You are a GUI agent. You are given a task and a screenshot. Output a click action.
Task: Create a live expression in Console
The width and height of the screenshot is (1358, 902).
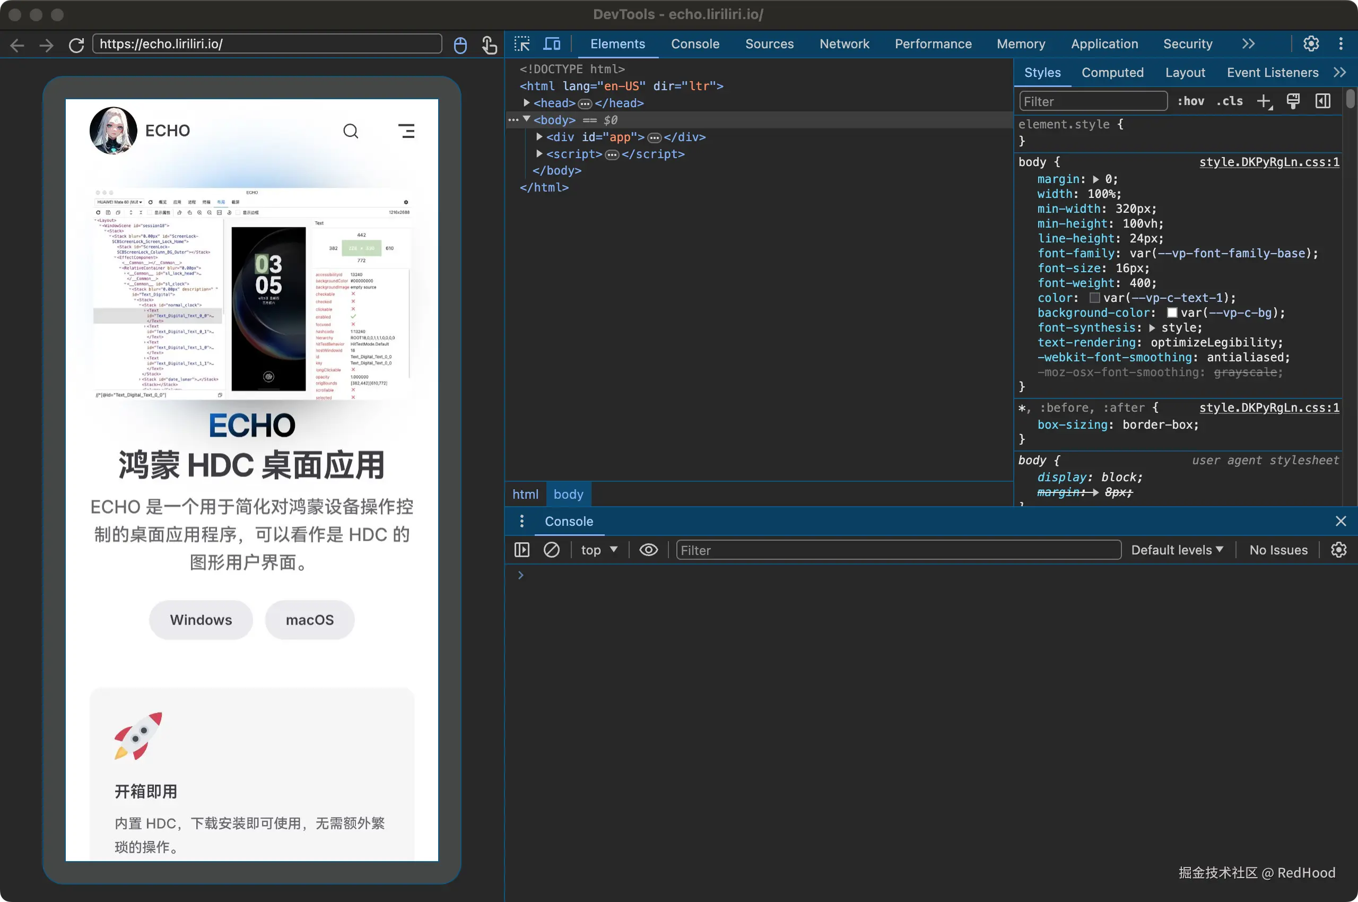pos(648,550)
